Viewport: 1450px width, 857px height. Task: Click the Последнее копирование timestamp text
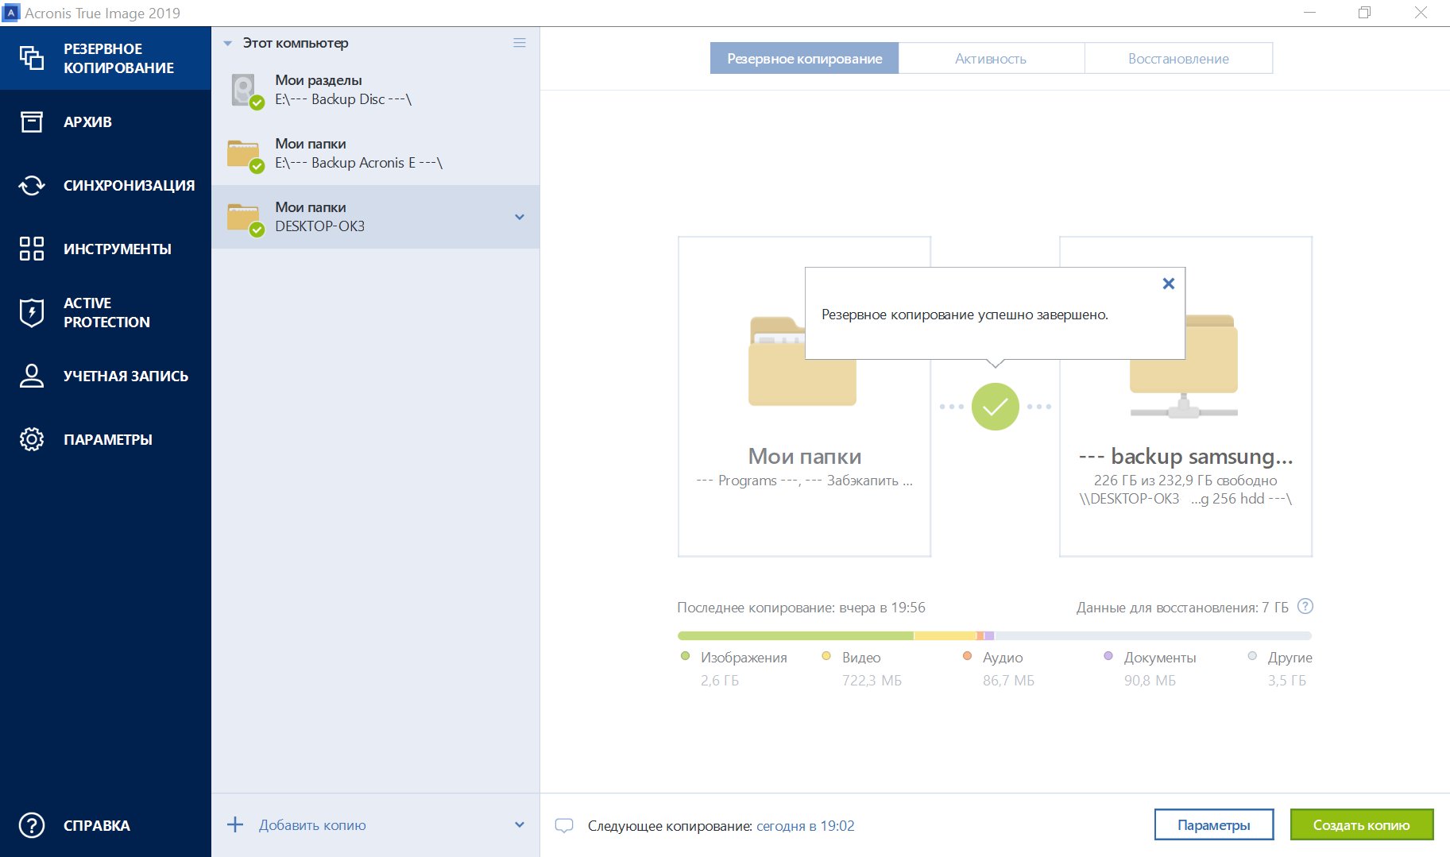pos(802,608)
